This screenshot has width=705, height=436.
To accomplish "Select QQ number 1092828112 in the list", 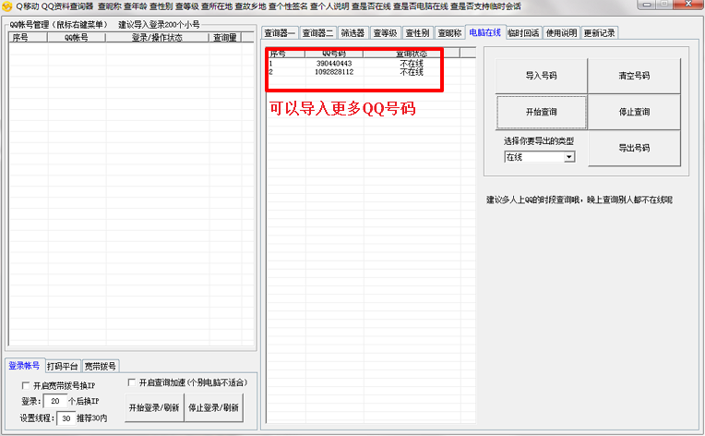I will click(x=334, y=72).
